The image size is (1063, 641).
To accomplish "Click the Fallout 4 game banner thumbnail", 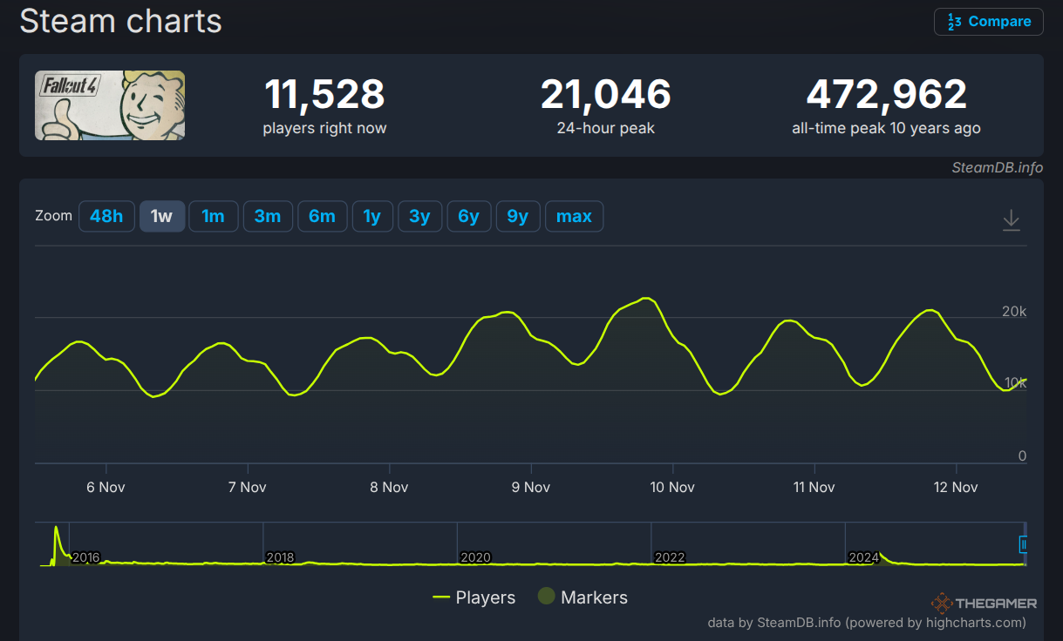I will point(109,105).
